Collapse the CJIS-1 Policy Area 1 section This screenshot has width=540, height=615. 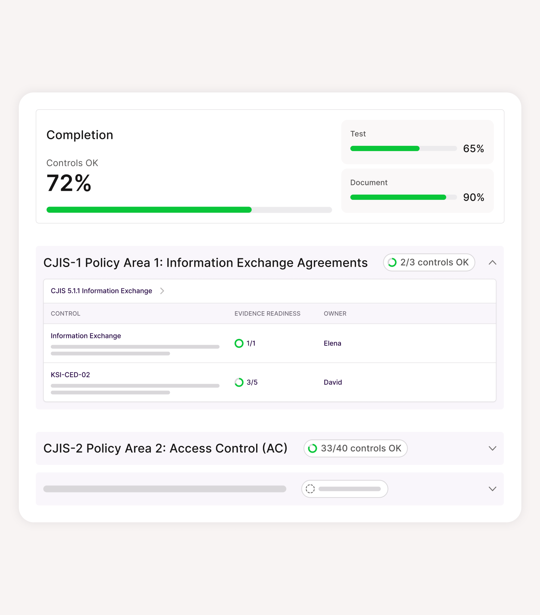point(492,262)
